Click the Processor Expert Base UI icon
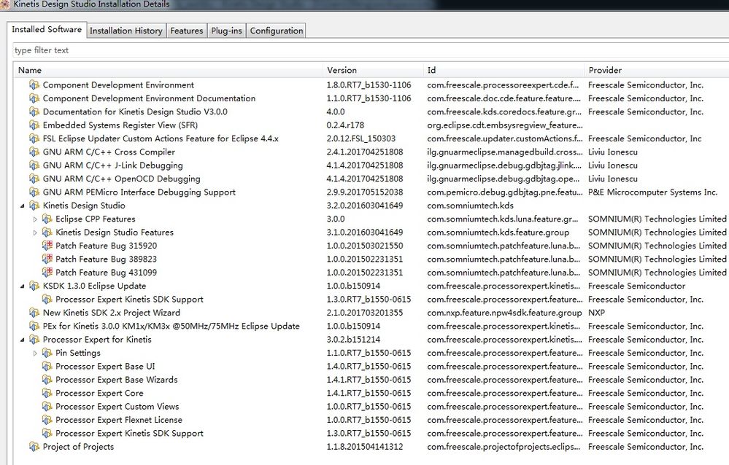The image size is (729, 465). [47, 367]
